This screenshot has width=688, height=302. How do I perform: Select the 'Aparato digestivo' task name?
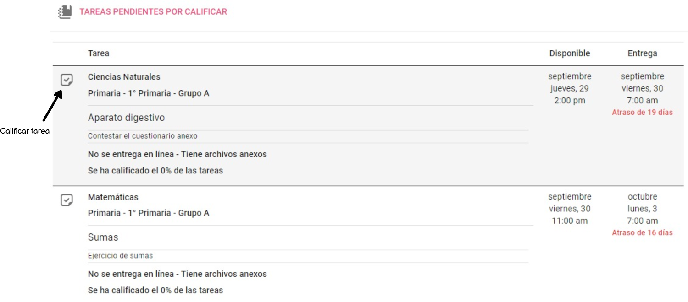coord(126,118)
